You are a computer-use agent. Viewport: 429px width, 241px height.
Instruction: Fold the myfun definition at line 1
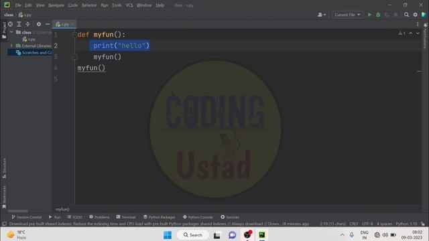[x=74, y=35]
